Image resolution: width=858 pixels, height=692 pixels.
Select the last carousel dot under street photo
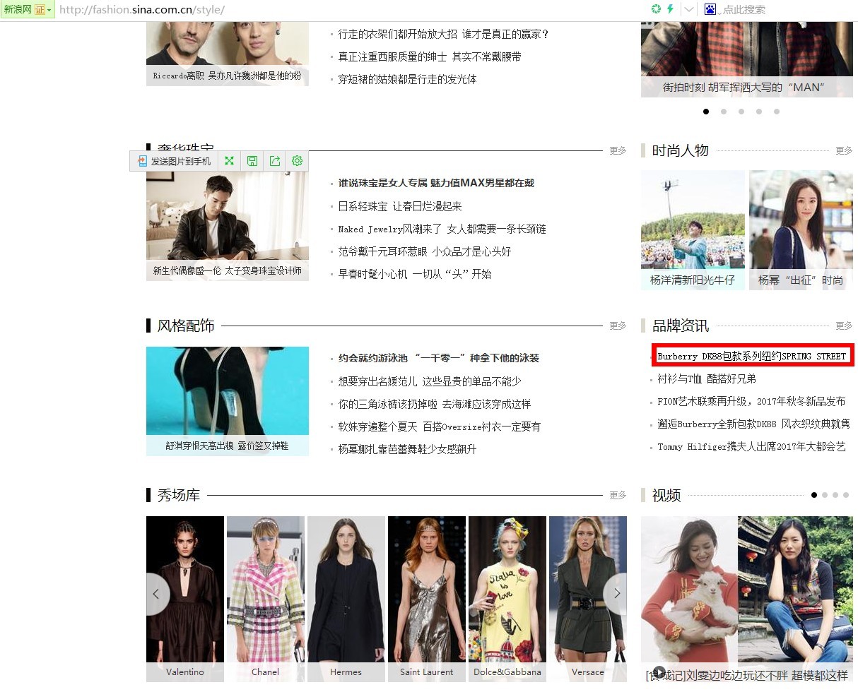point(777,112)
